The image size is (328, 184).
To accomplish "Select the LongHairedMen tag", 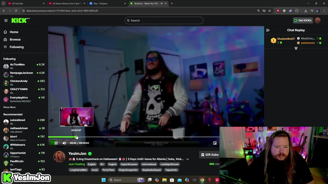I will 78,170.
